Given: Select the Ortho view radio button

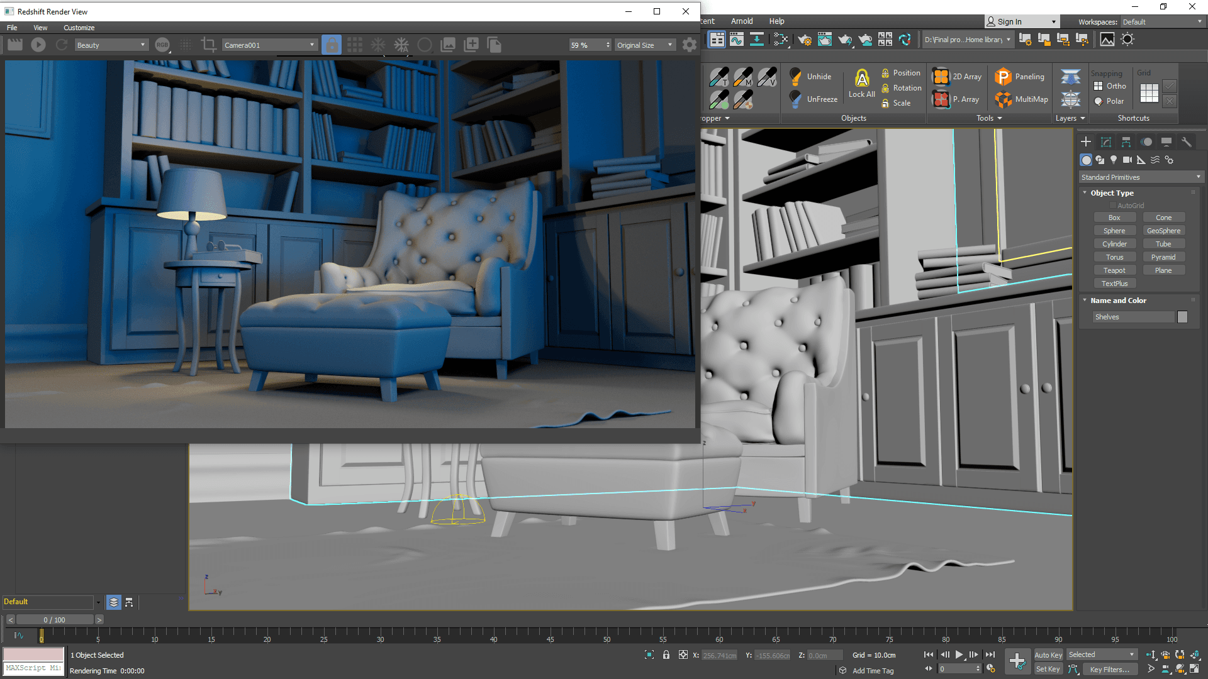Looking at the screenshot, I should [1099, 86].
